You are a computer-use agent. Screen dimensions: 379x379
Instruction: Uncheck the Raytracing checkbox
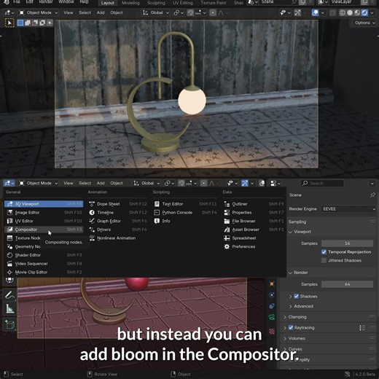coord(291,327)
